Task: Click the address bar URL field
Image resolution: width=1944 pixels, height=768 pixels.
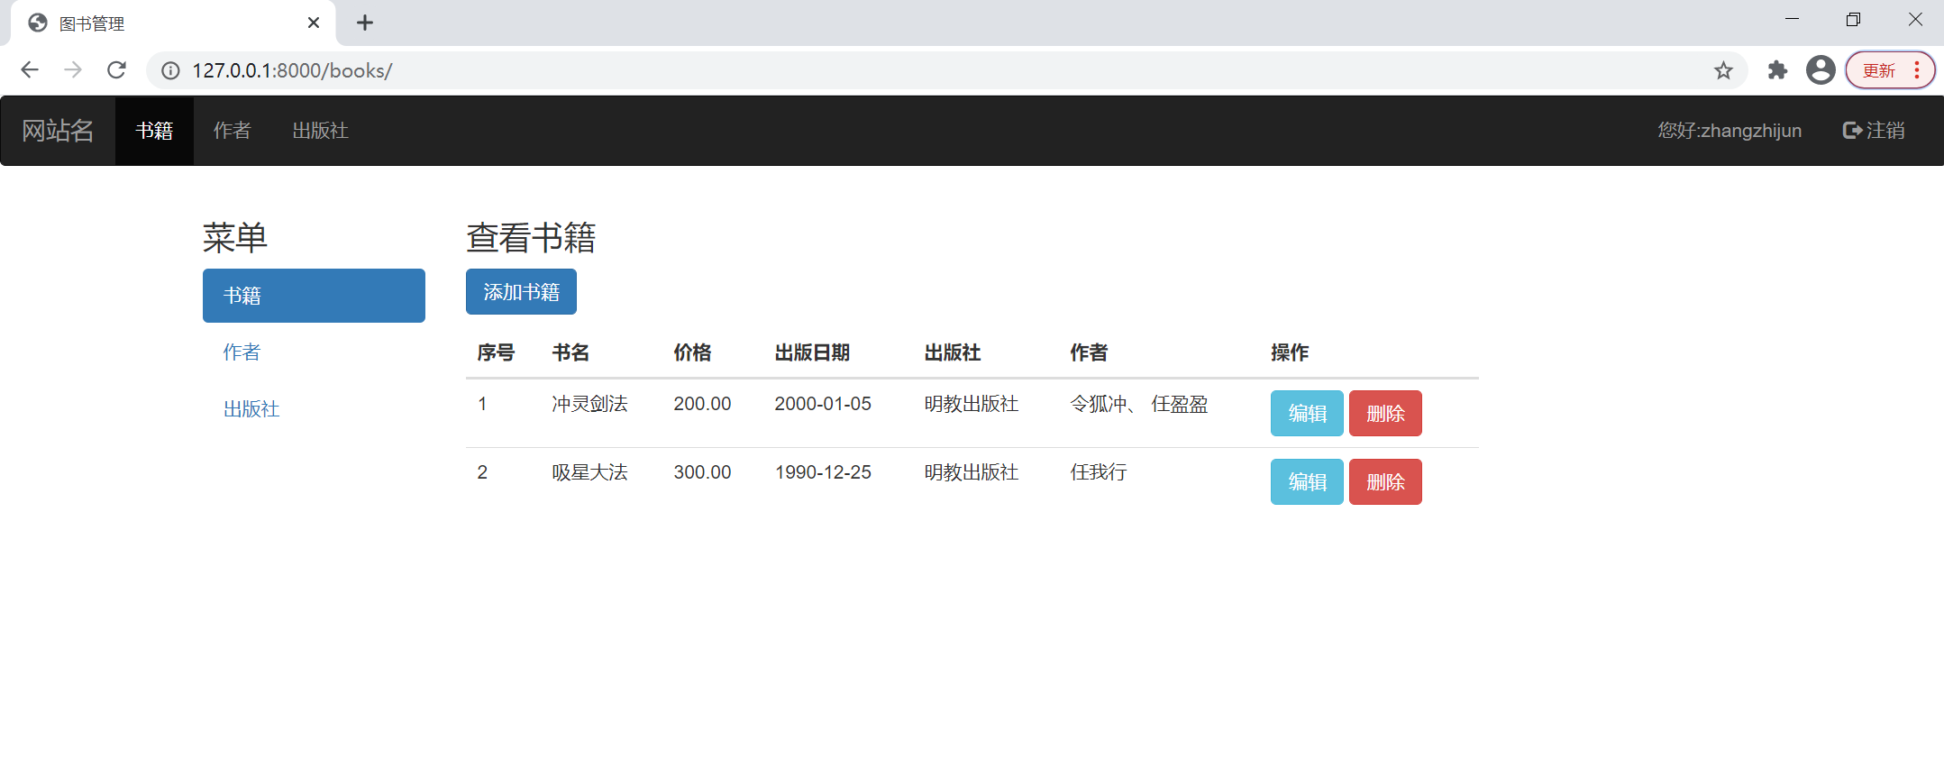Action: [946, 70]
